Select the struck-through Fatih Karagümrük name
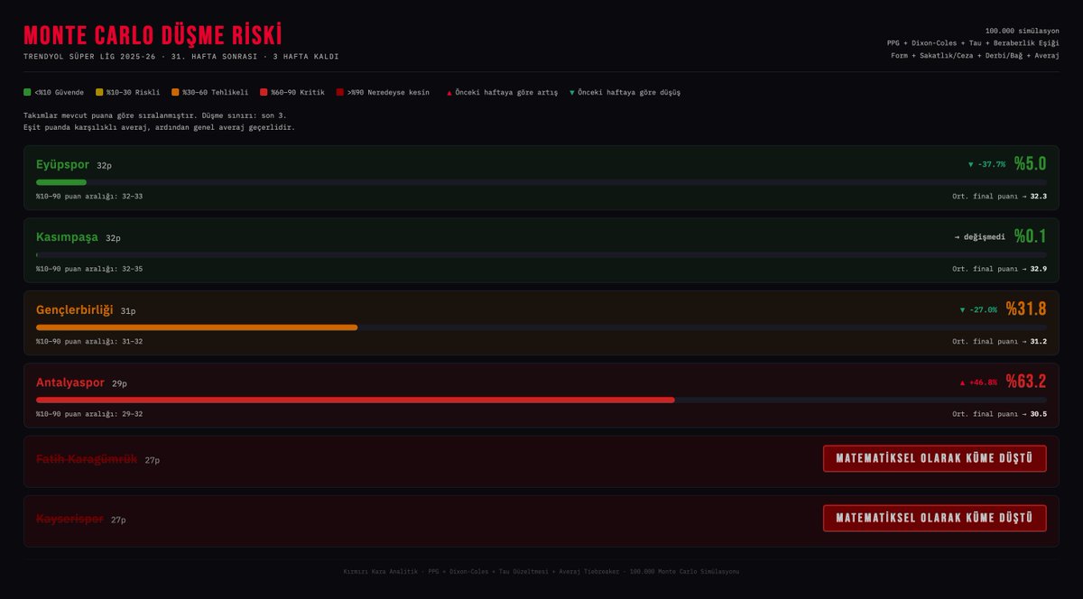Image resolution: width=1083 pixels, height=599 pixels. (87, 458)
